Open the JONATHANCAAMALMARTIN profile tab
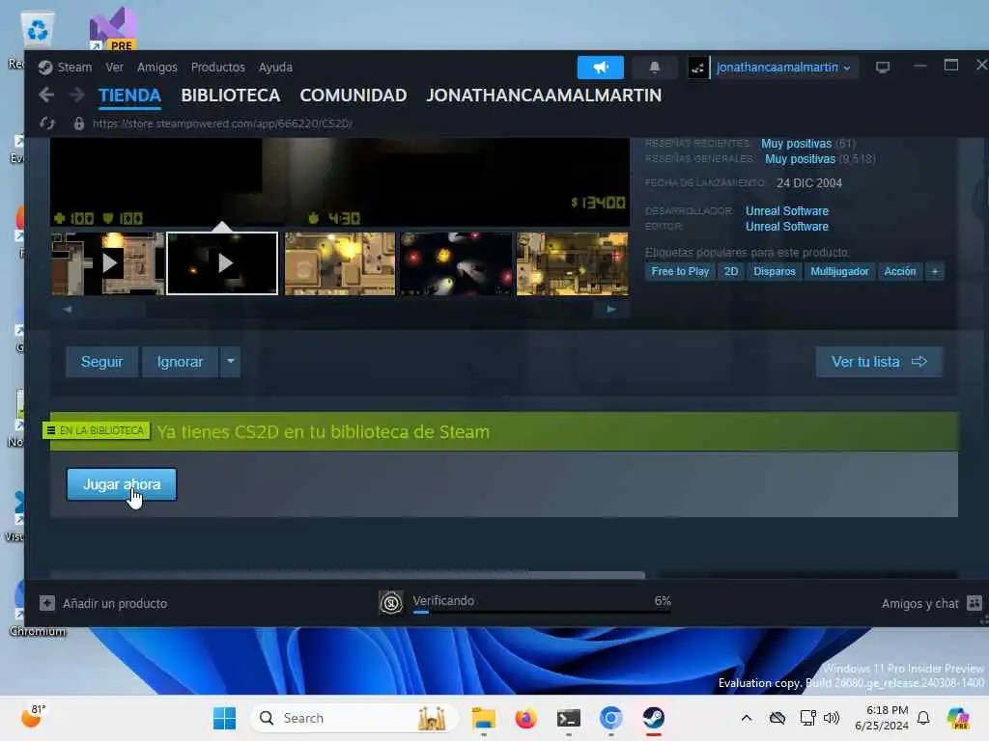 (x=544, y=96)
